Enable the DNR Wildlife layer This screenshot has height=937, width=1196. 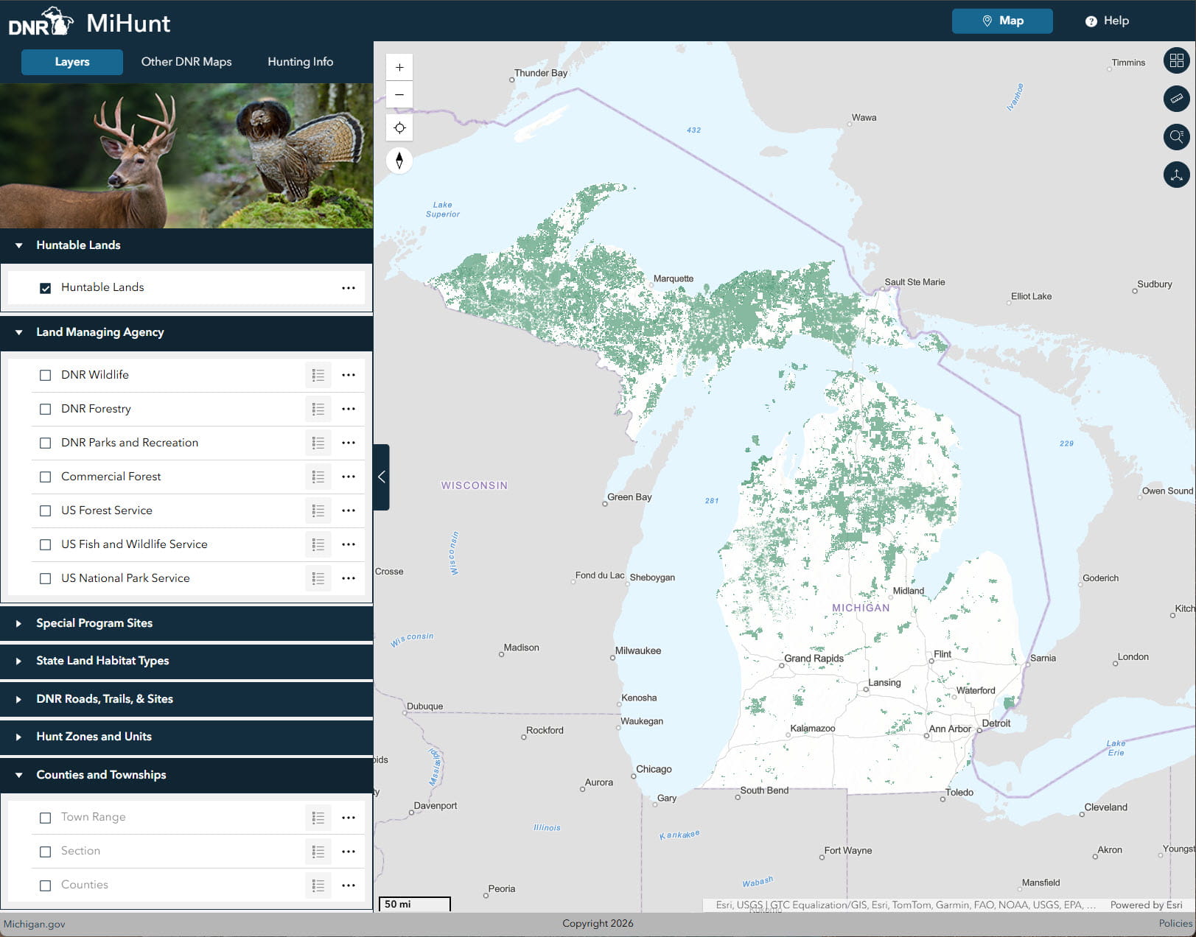(x=46, y=375)
